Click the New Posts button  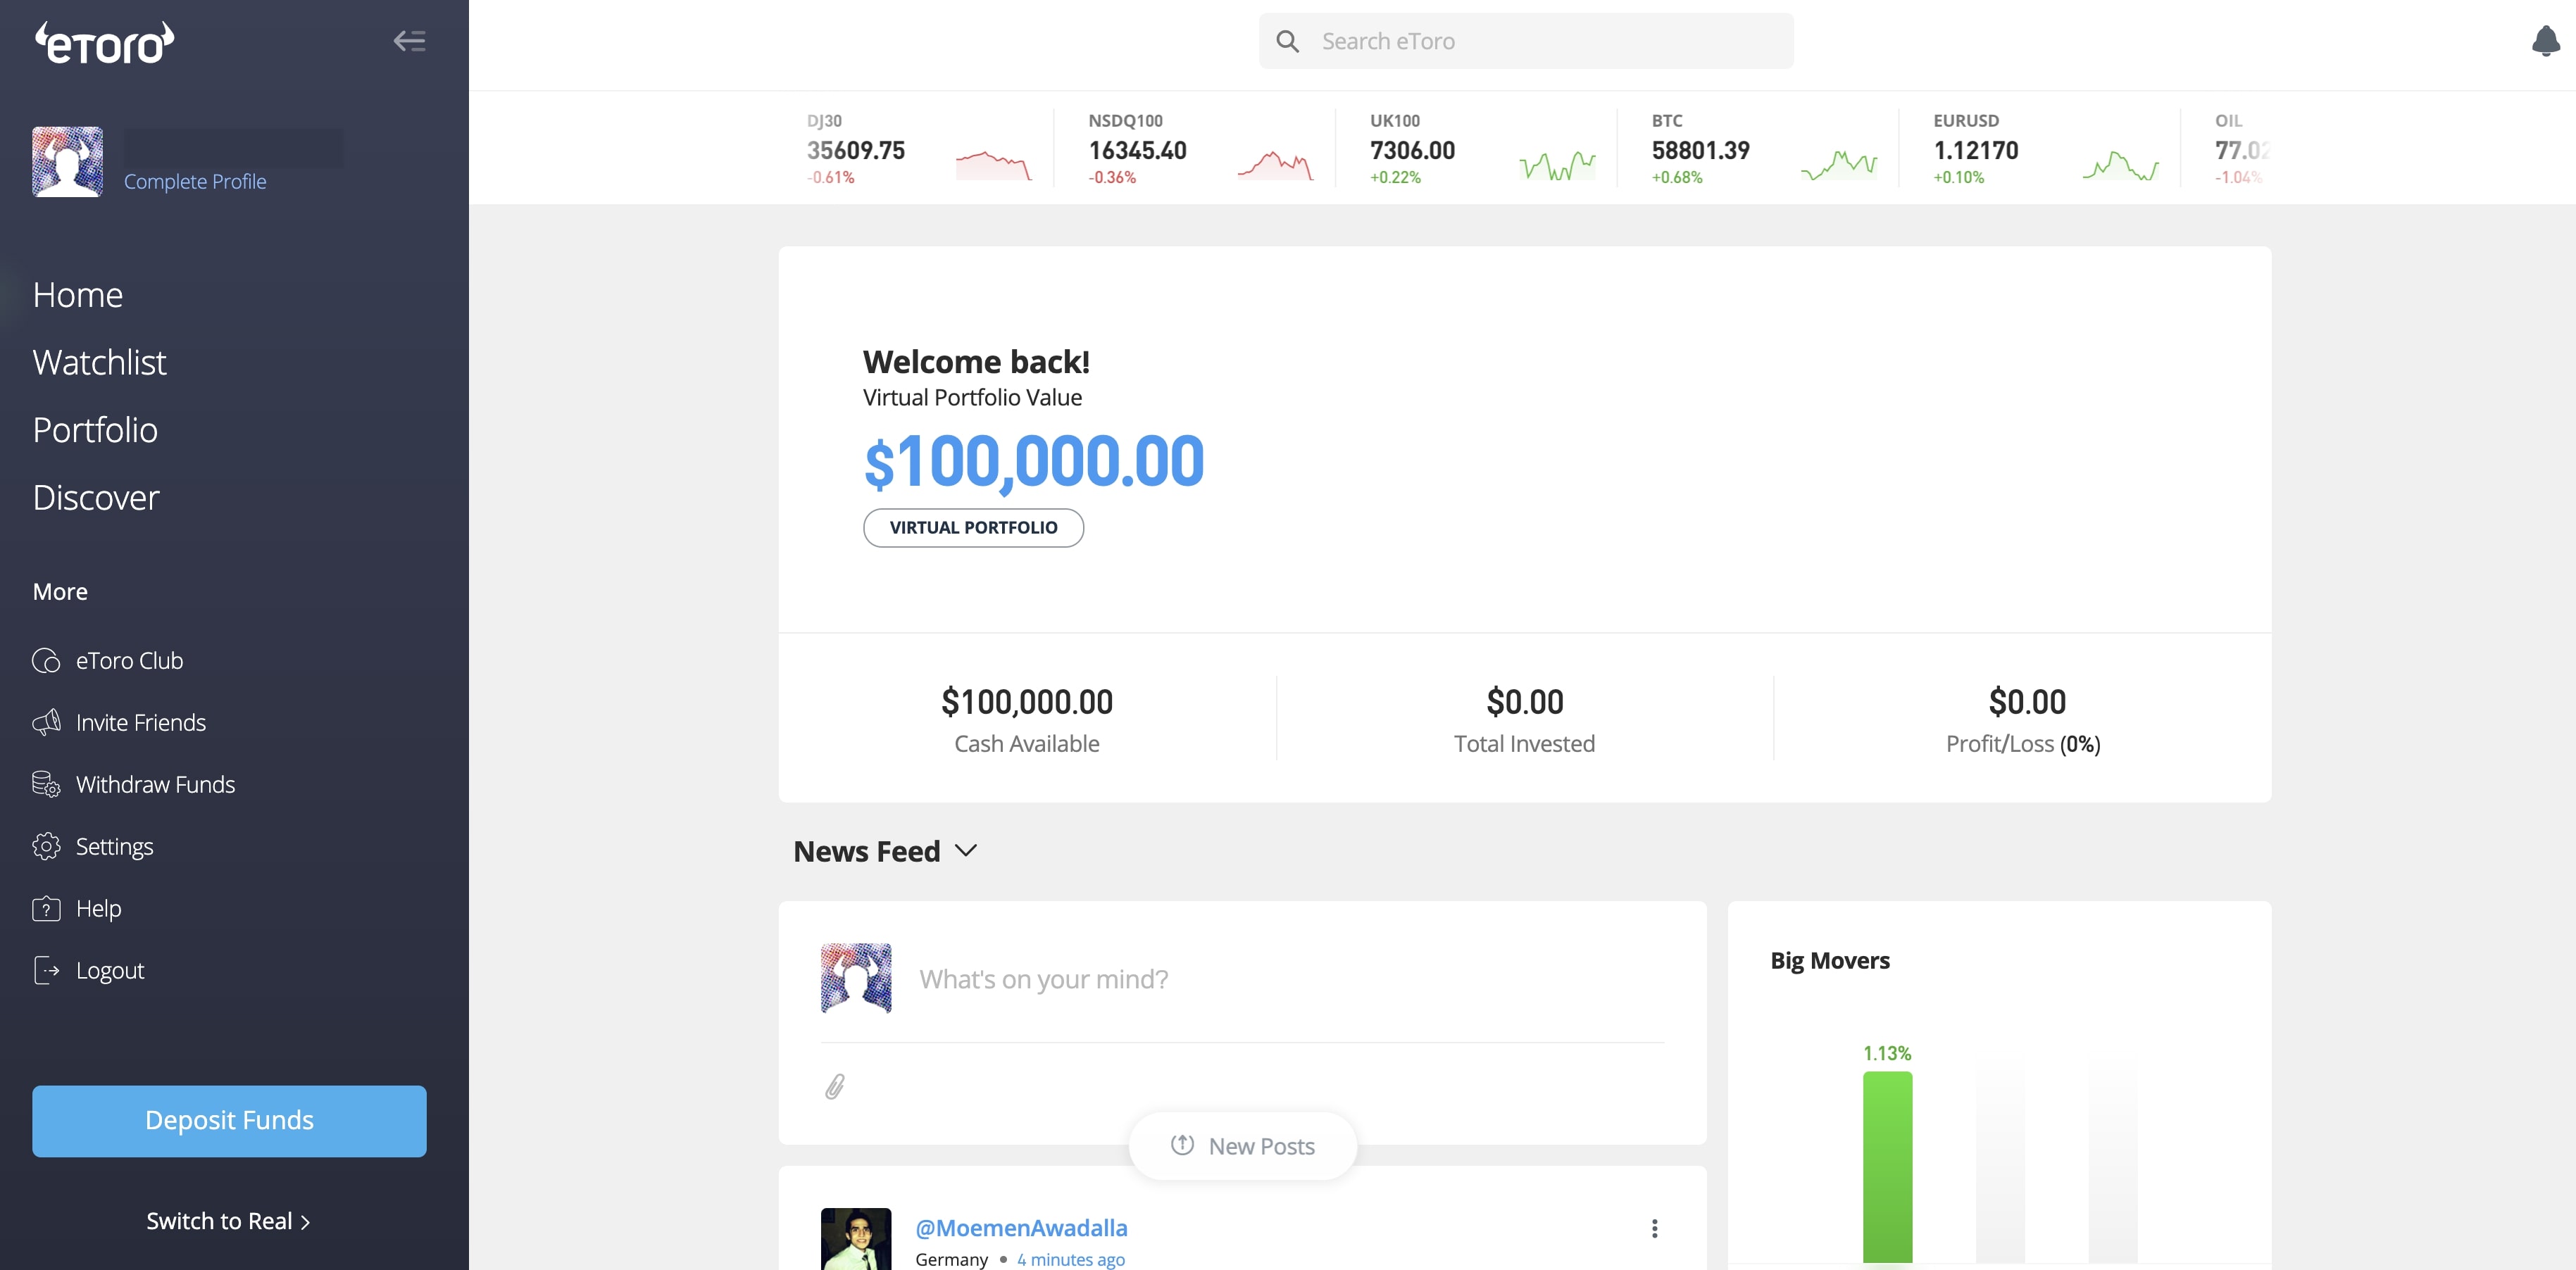[x=1242, y=1146]
